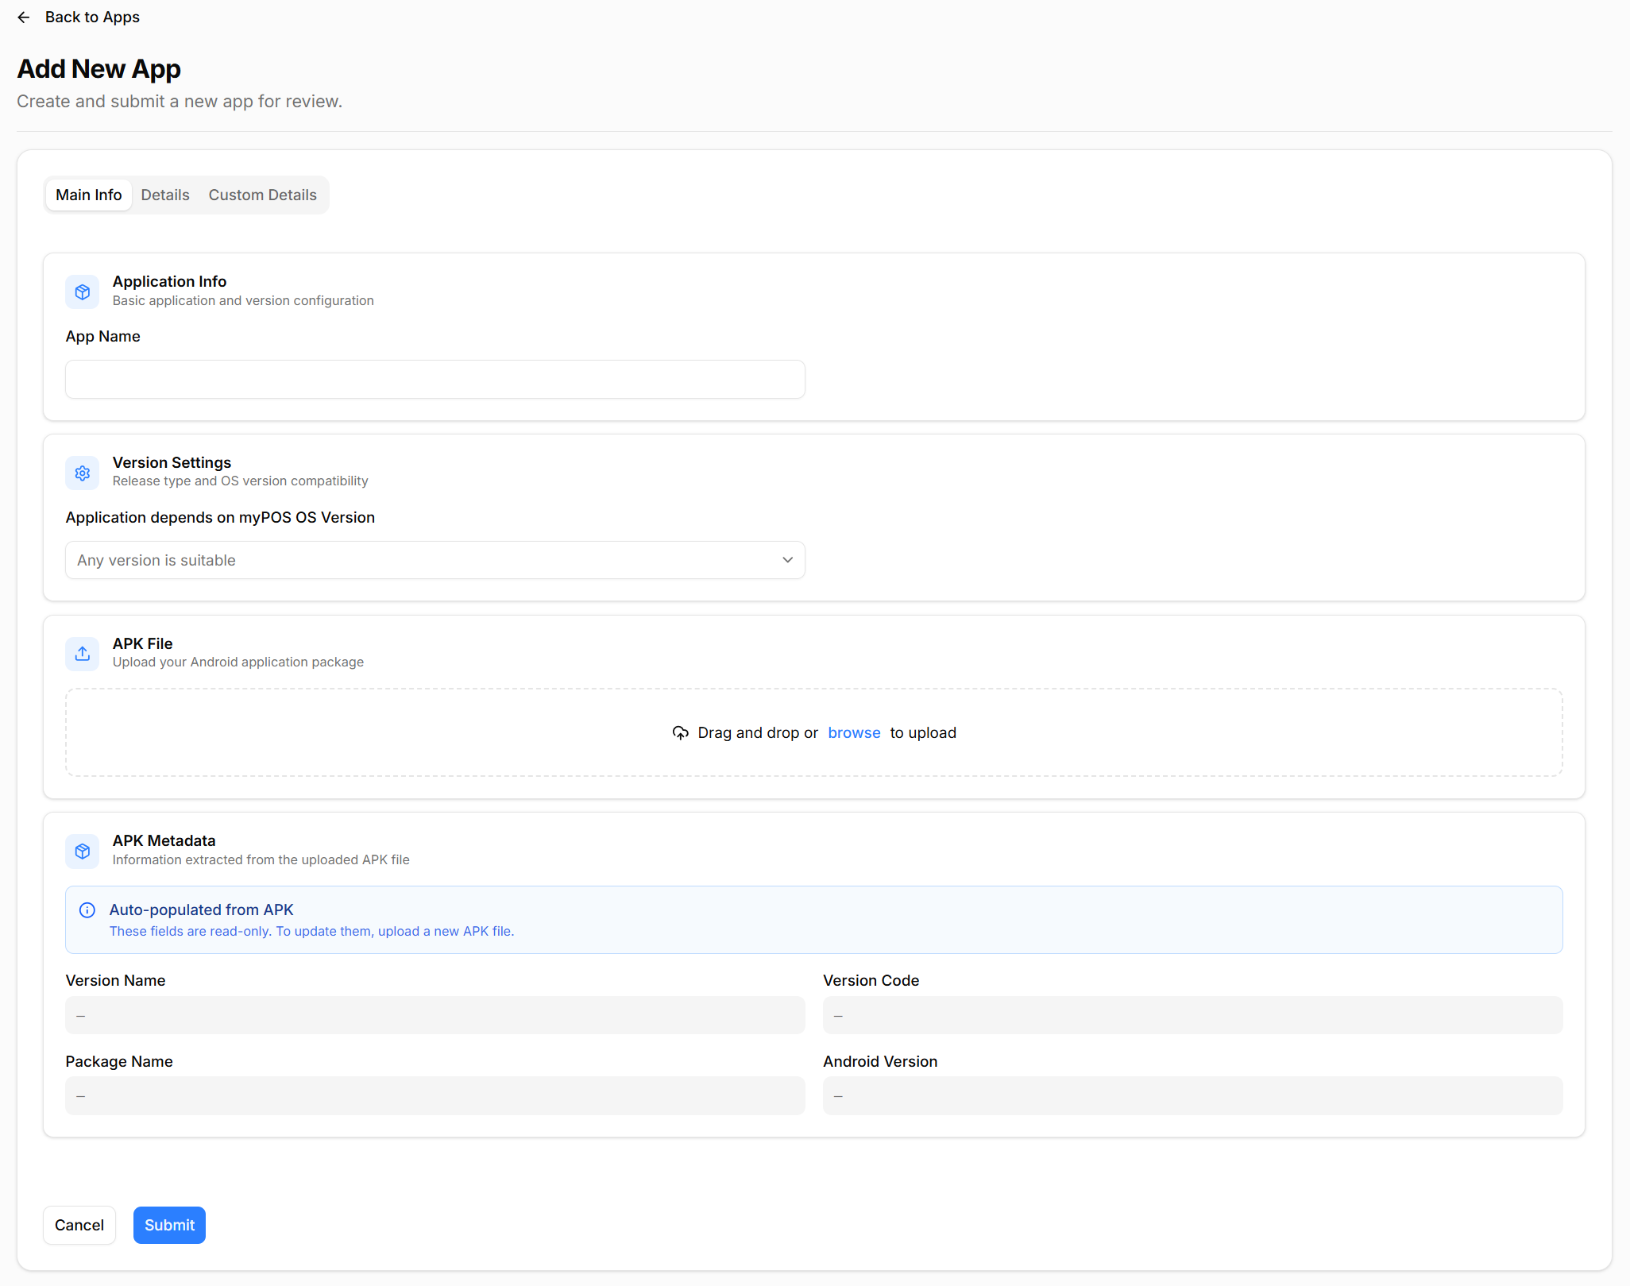
Task: Click the dropdown chevron arrow
Action: point(787,560)
